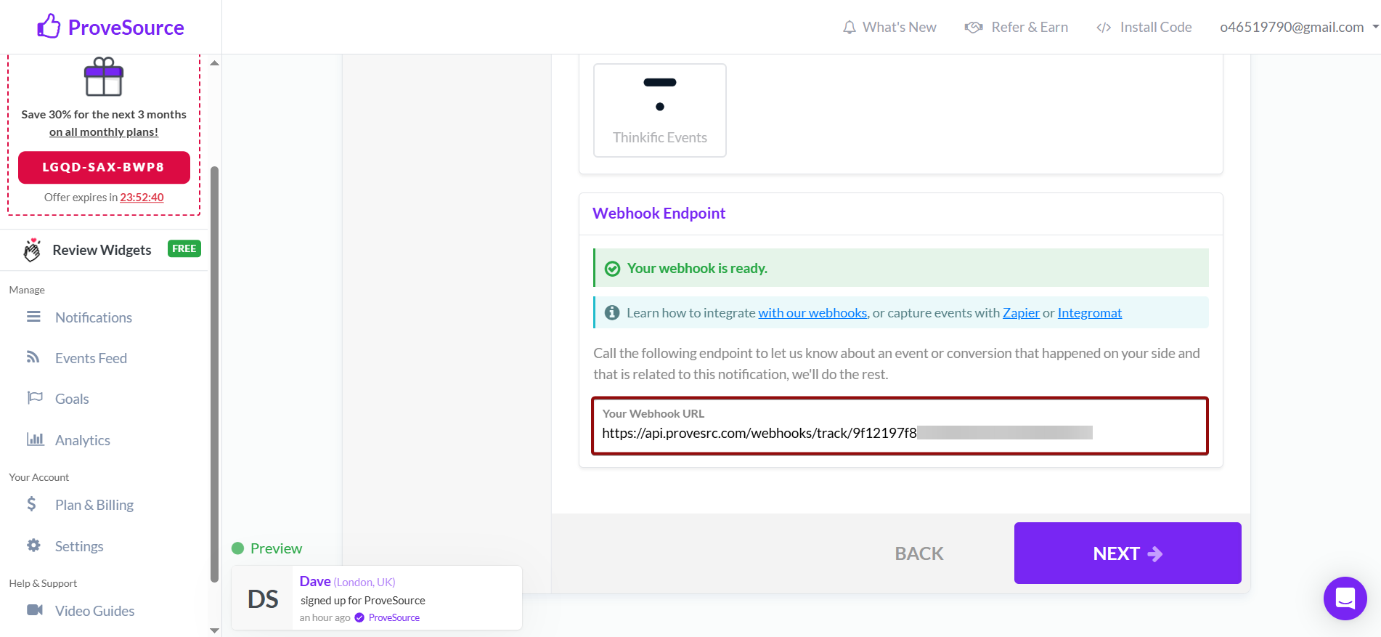Image resolution: width=1381 pixels, height=637 pixels.
Task: Open Settings in the sidebar
Action: (x=79, y=546)
